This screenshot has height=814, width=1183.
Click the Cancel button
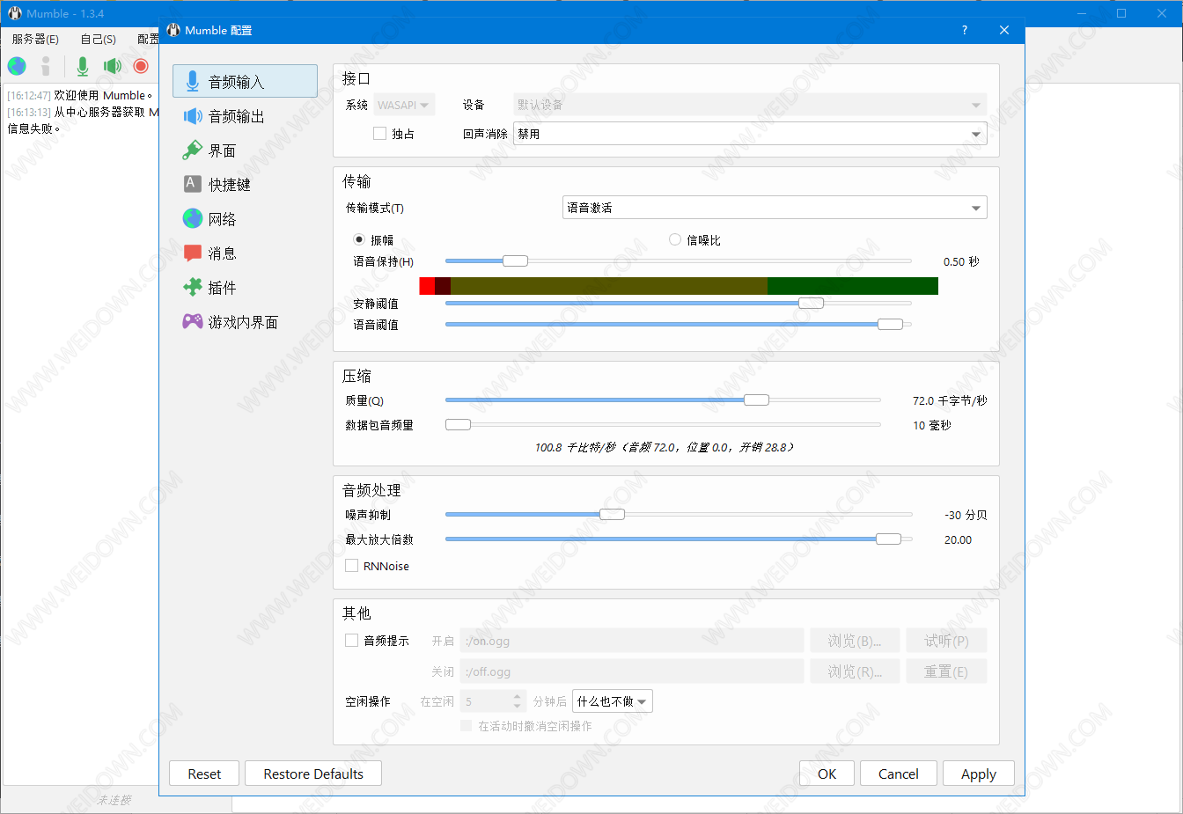pyautogui.click(x=898, y=774)
